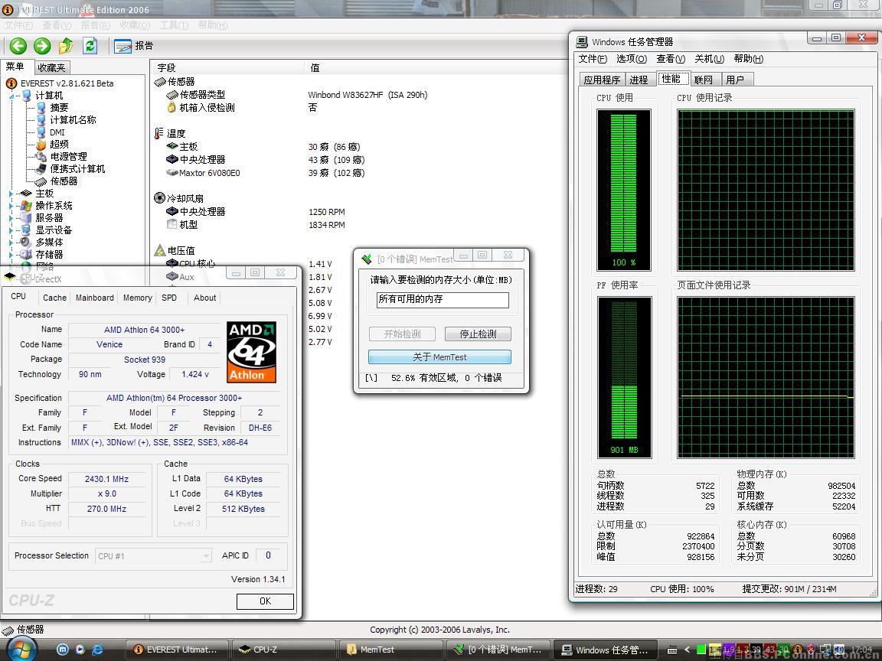The width and height of the screenshot is (882, 661).
Task: Click the AMD Athlon 64 logo
Action: pos(251,352)
